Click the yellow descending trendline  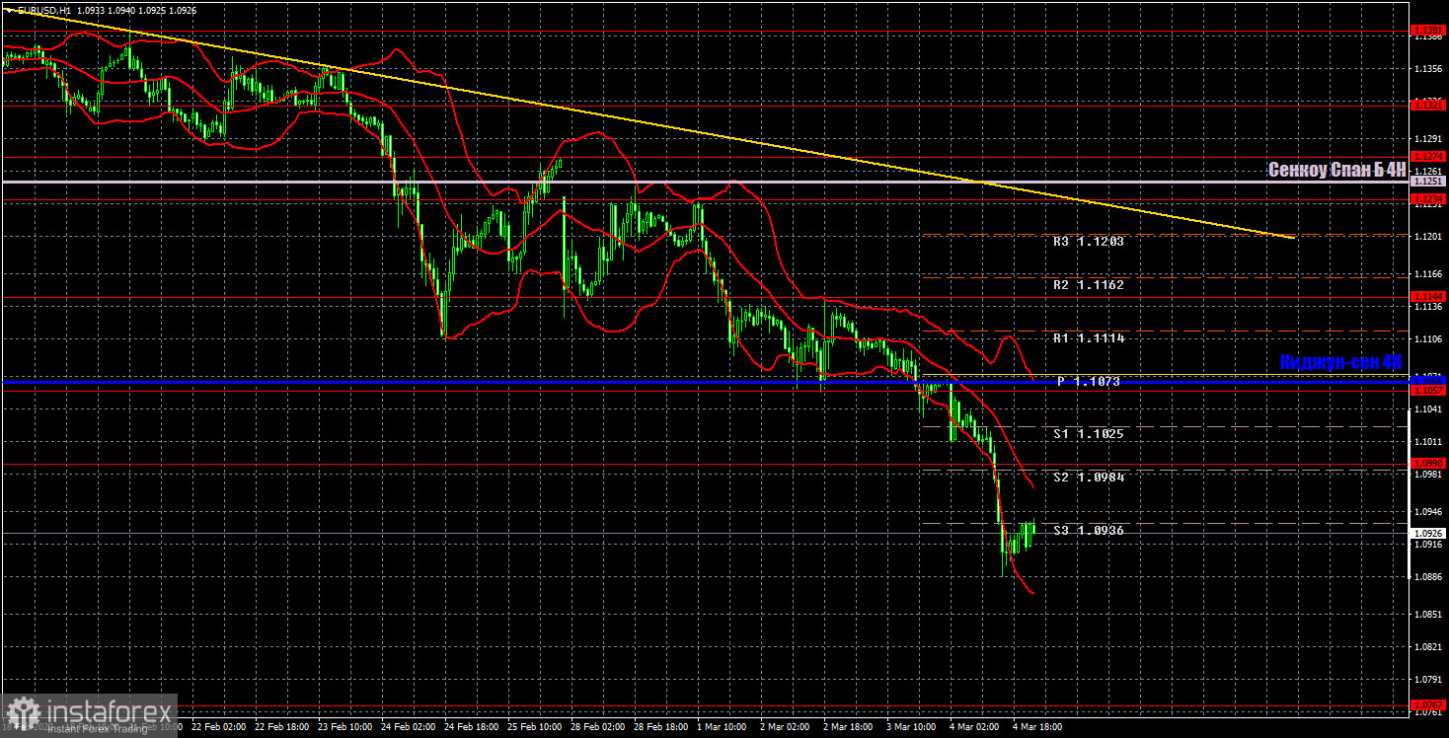click(x=647, y=123)
